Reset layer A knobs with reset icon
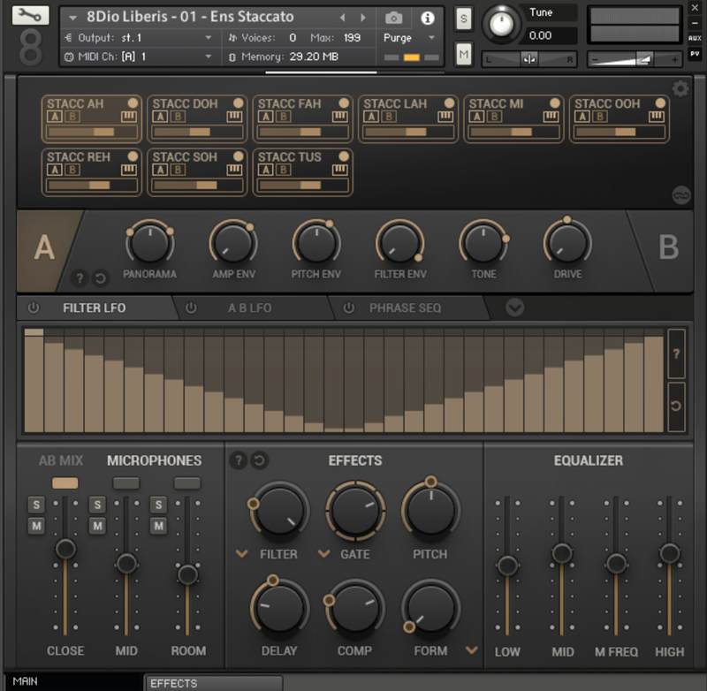 click(x=100, y=278)
